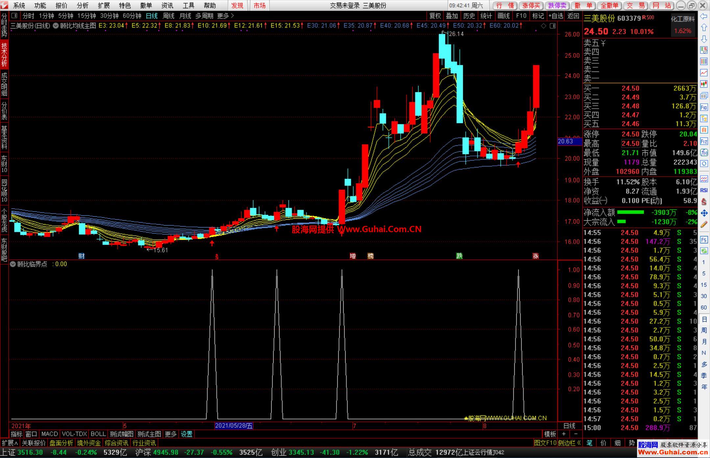710x458 pixels.
Task: Open the colored quote table icon
Action: (x=704, y=61)
